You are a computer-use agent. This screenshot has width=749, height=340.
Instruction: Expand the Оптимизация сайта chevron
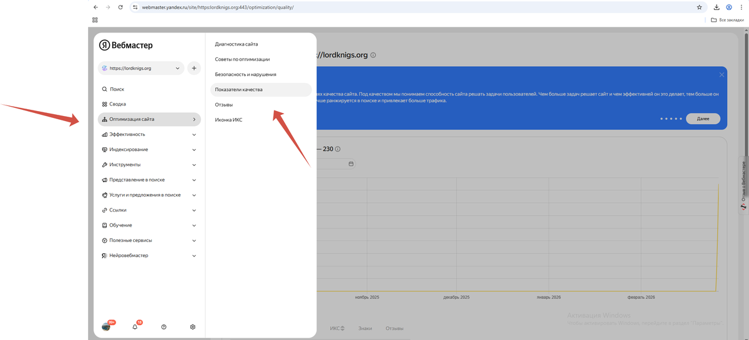point(194,119)
